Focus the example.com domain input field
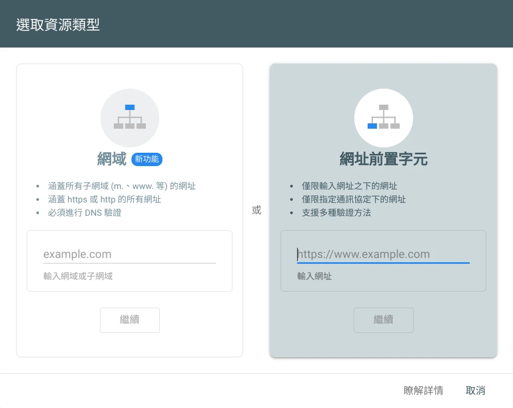The height and width of the screenshot is (408, 513). pyautogui.click(x=129, y=254)
